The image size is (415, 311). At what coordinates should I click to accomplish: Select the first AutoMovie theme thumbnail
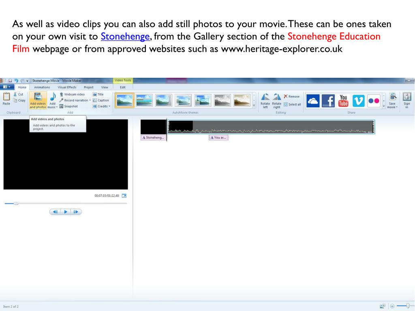click(x=124, y=100)
